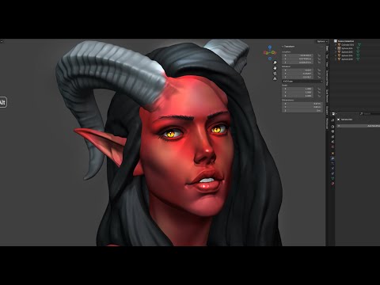Viewport: 380px width, 285px height.
Task: Click the Dimensions Y value field
Action: (302, 107)
